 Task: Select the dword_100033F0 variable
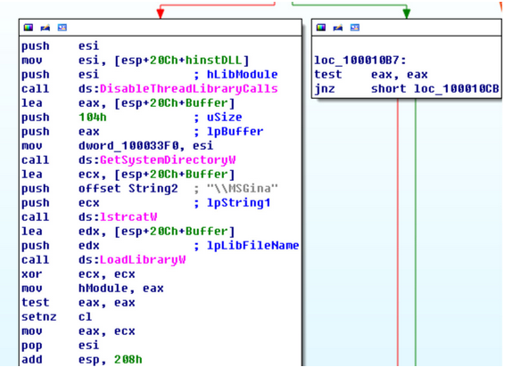128,146
